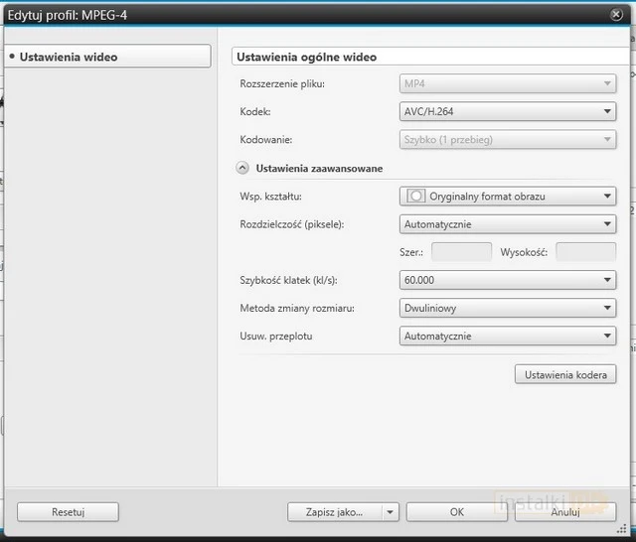Open the Wsp. kształtu dropdown arrow
The width and height of the screenshot is (636, 542).
point(607,197)
